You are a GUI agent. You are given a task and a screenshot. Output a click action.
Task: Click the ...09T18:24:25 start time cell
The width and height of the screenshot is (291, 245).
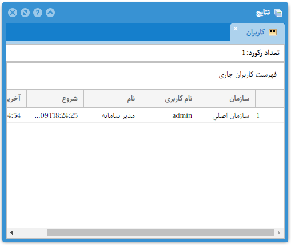(x=55, y=115)
